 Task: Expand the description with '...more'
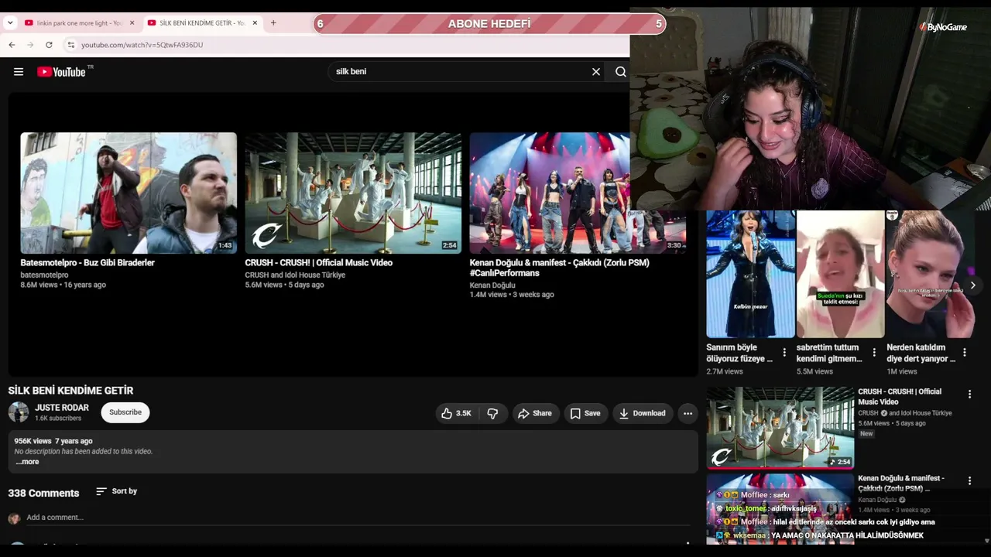pos(27,462)
